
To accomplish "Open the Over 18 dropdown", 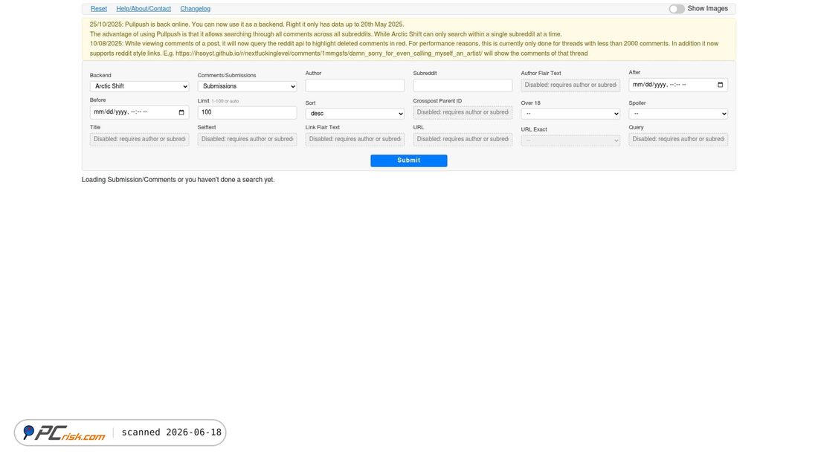I will 570,114.
